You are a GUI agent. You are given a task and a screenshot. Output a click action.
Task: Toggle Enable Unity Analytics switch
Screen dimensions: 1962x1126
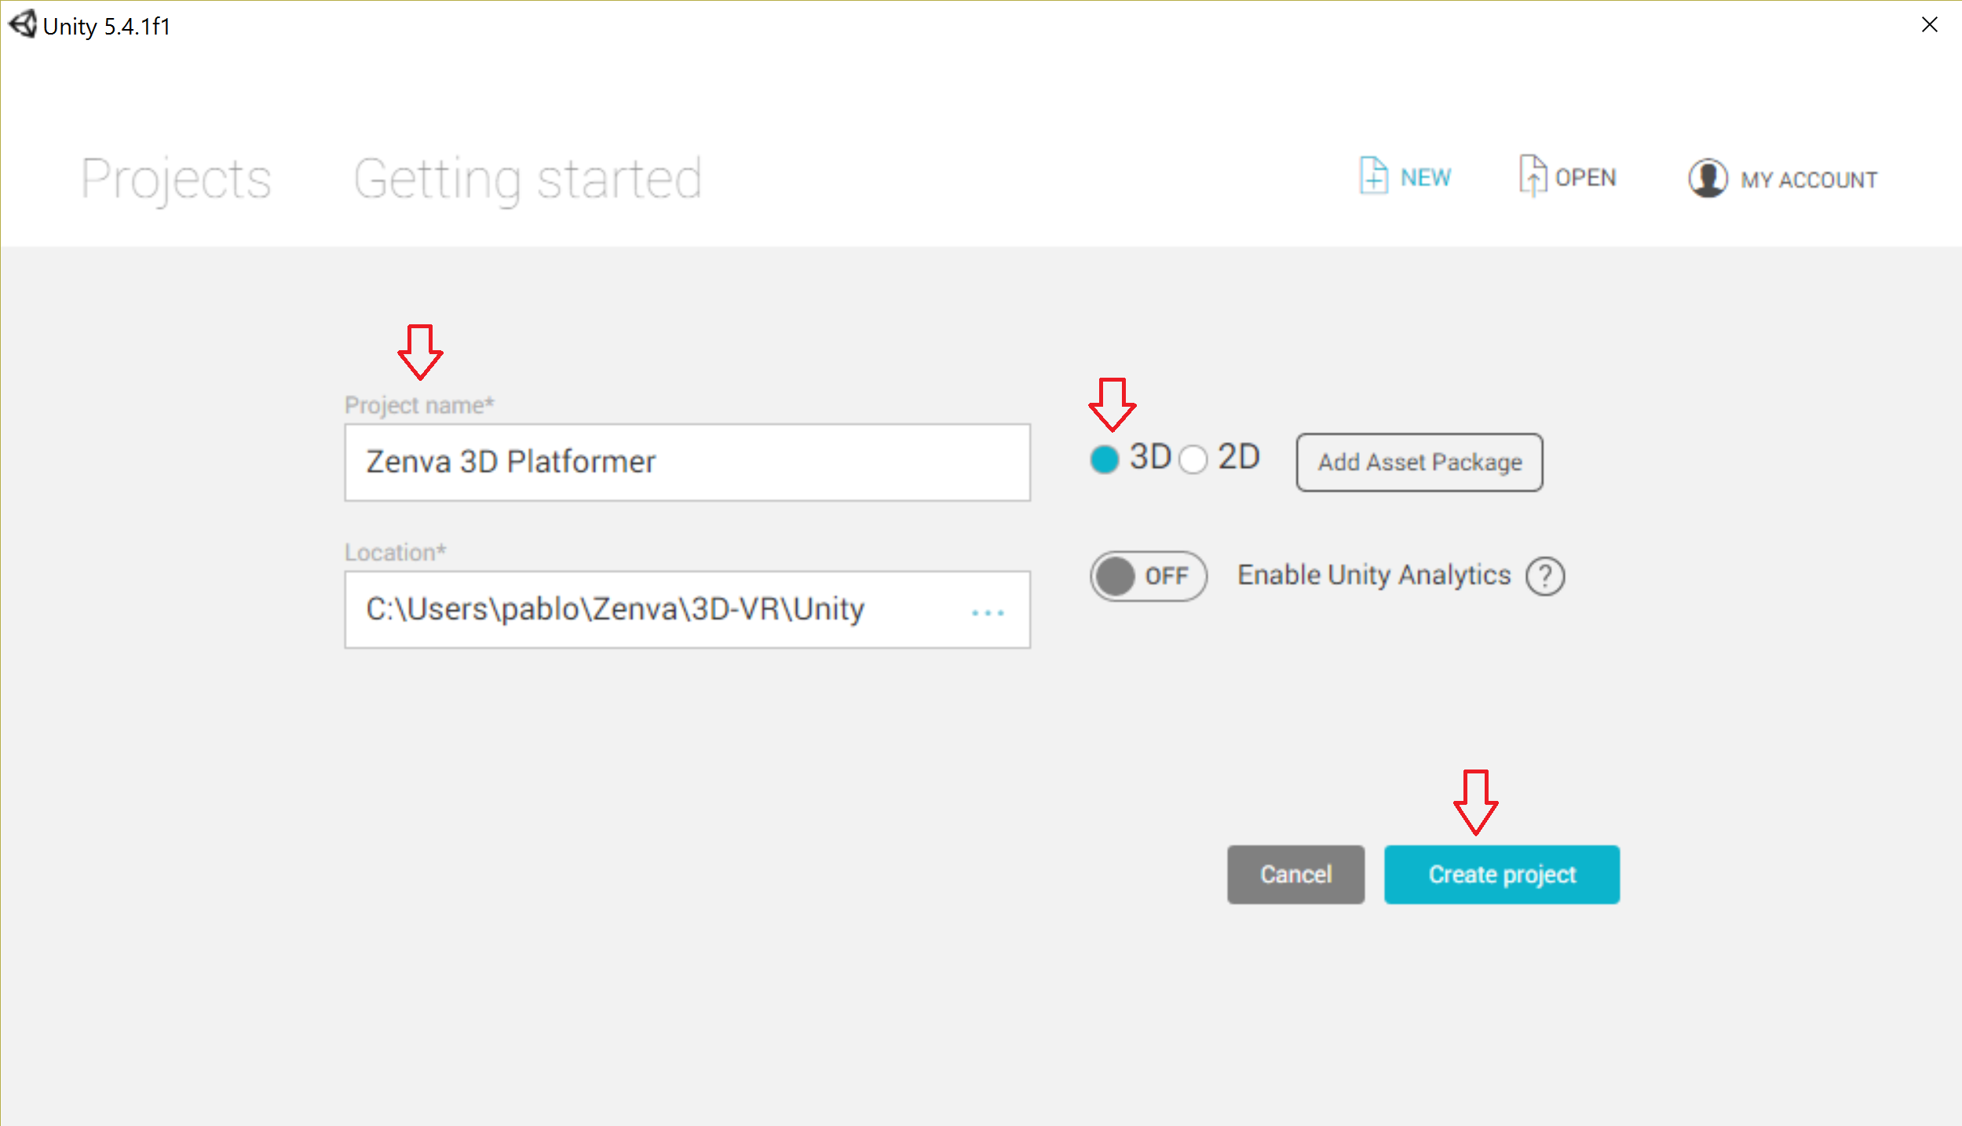point(1148,576)
